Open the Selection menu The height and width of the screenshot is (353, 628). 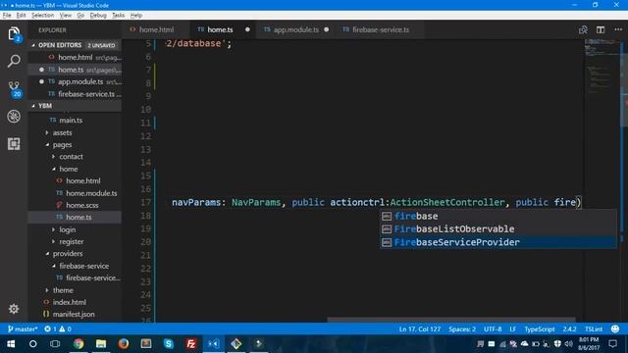[42, 16]
